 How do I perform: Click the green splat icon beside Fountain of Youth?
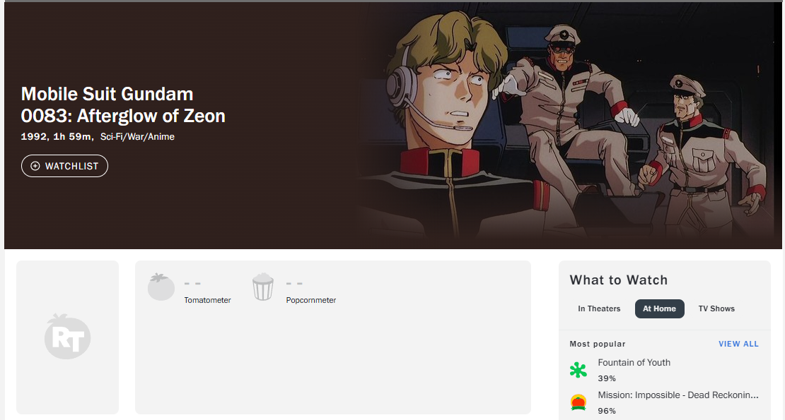[578, 370]
